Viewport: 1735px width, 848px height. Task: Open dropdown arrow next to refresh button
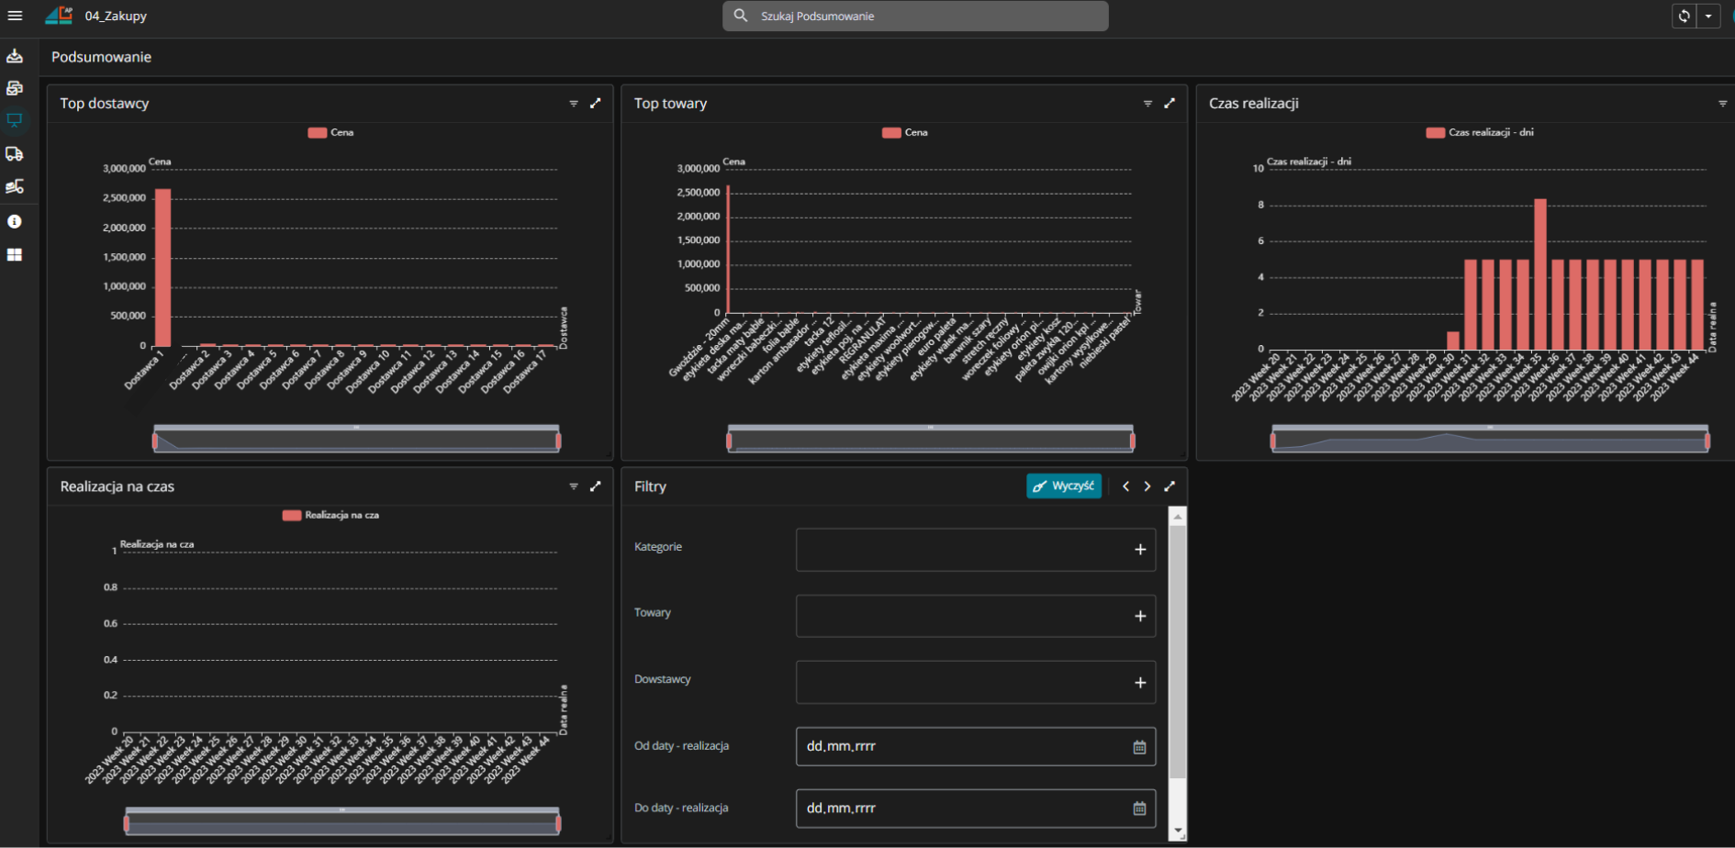(x=1708, y=16)
